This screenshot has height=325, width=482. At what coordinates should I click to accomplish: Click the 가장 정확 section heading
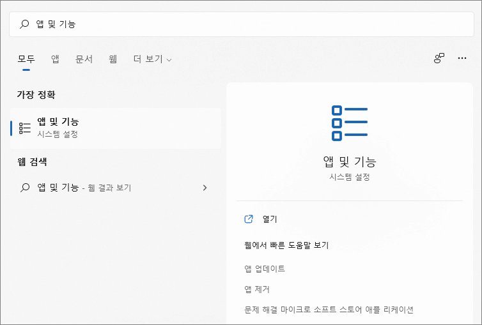point(36,94)
